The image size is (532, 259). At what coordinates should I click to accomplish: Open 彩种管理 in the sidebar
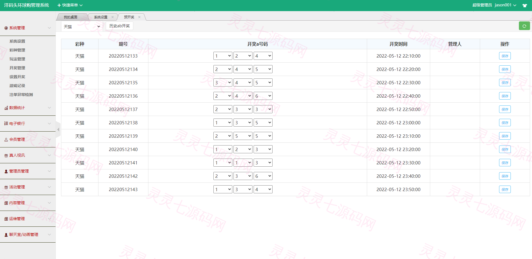click(x=17, y=50)
